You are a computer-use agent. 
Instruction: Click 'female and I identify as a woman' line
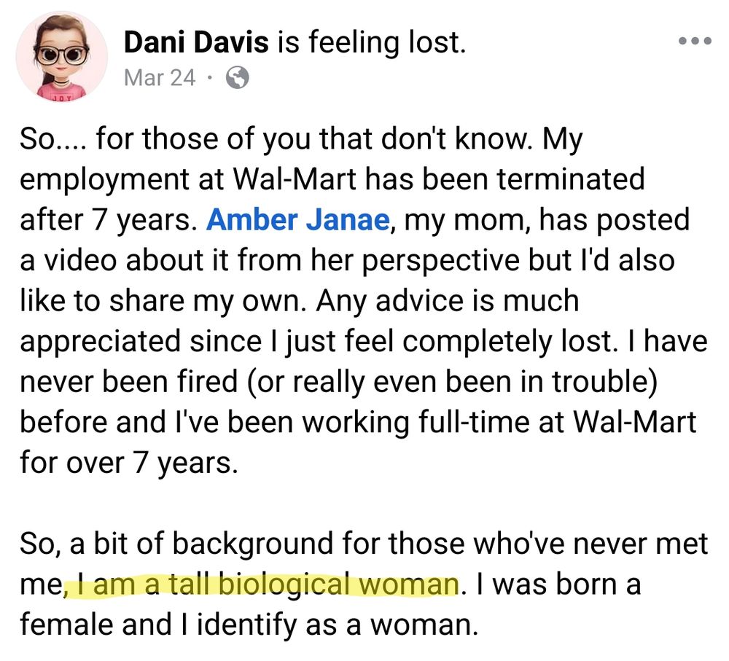[x=249, y=625]
